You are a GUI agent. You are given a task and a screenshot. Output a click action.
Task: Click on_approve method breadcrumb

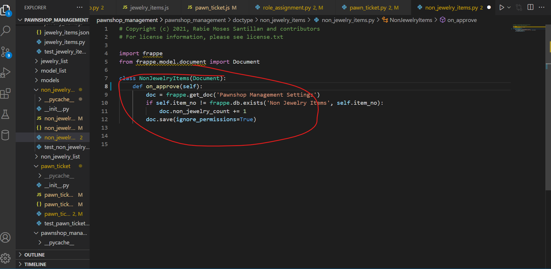pyautogui.click(x=458, y=20)
